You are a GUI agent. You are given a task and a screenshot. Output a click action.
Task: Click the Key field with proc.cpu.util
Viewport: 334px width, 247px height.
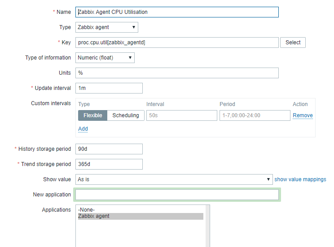(177, 43)
